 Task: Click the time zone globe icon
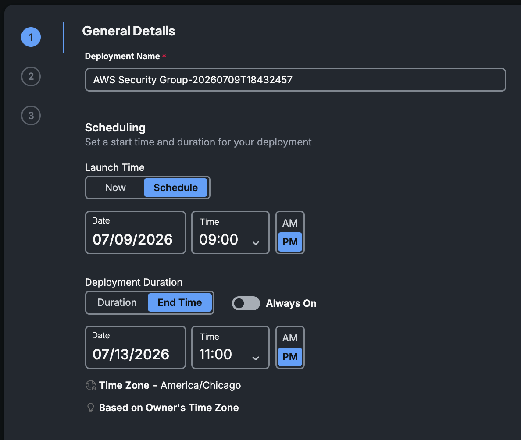(91, 385)
